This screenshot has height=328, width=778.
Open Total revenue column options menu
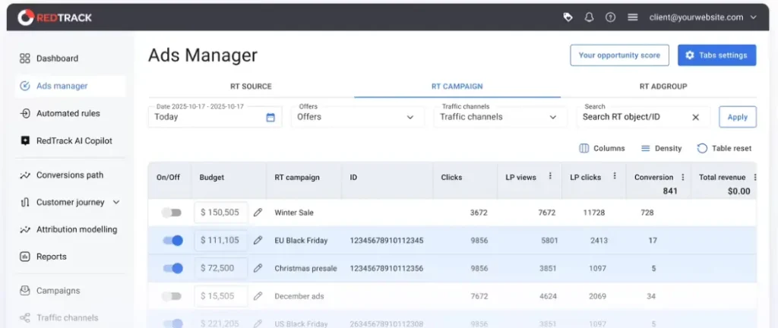coord(754,177)
